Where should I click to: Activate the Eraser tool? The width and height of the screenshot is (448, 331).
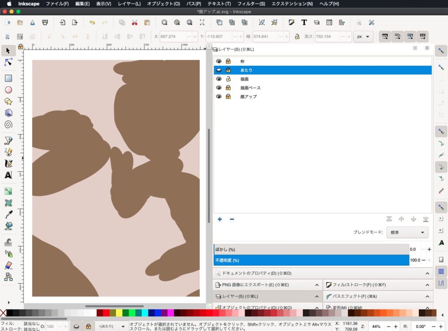(x=8, y=266)
